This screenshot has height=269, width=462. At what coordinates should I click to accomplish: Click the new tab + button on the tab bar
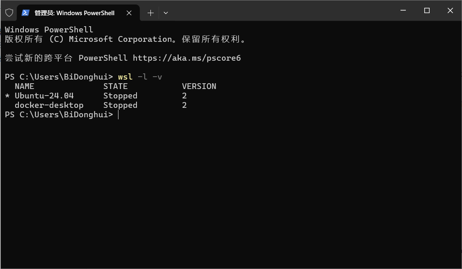(x=150, y=13)
